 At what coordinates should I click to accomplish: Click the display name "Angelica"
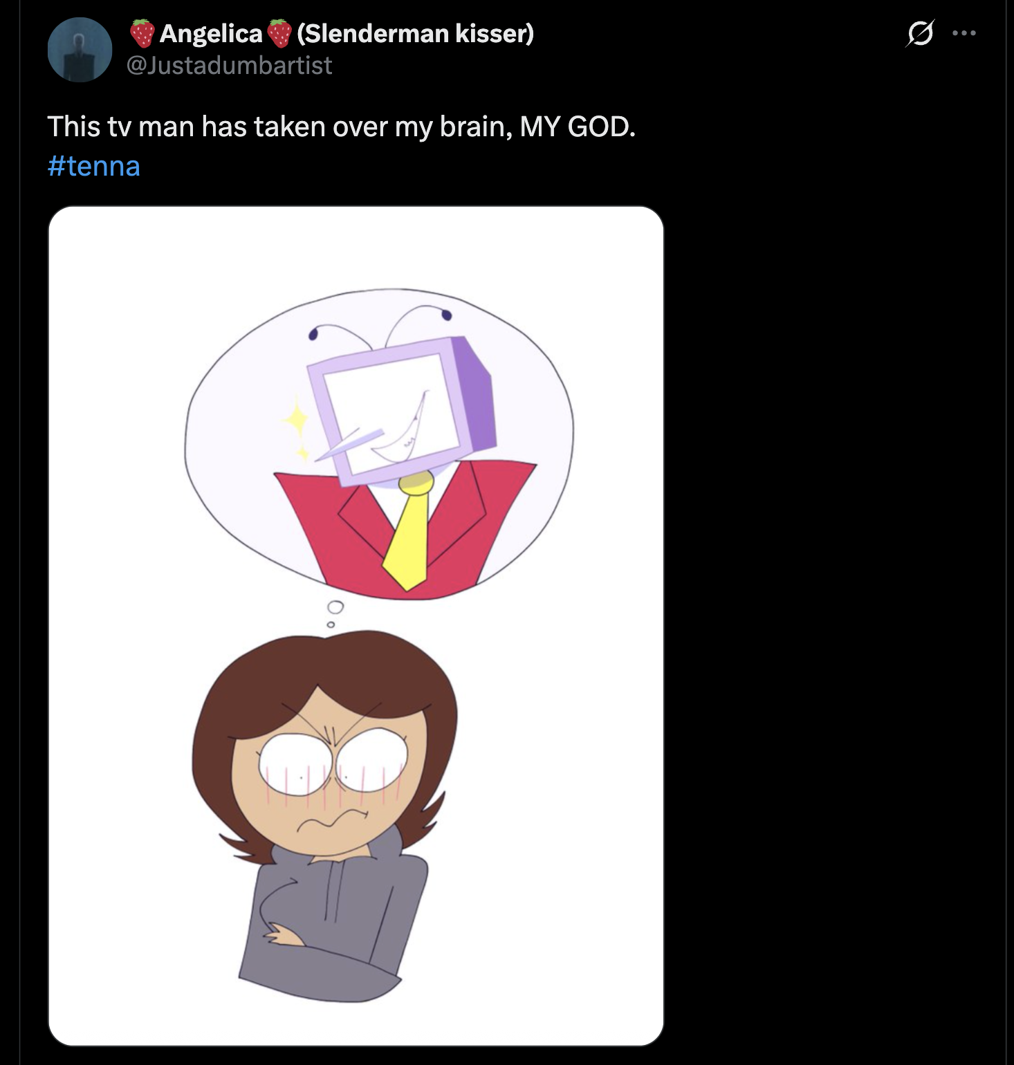click(x=211, y=33)
